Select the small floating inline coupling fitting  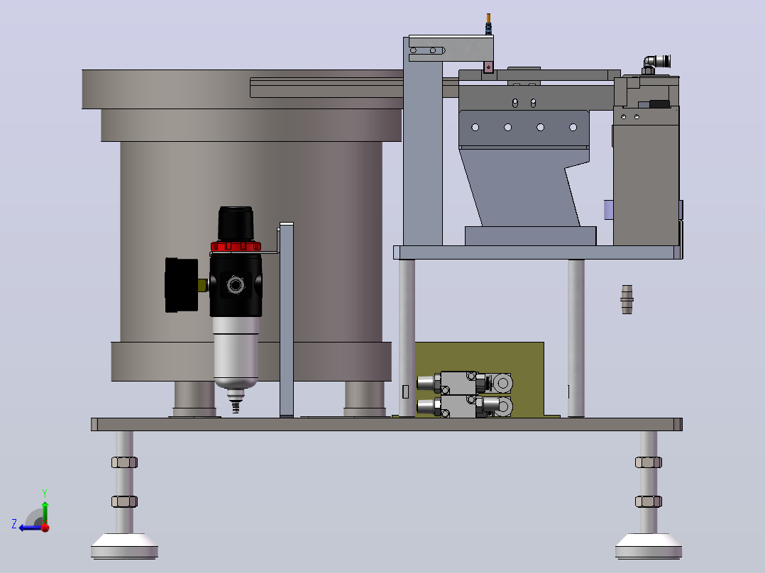pyautogui.click(x=627, y=299)
